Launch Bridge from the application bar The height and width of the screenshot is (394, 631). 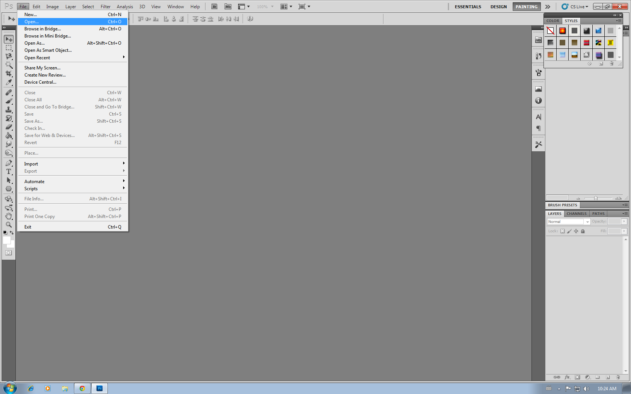click(x=214, y=6)
